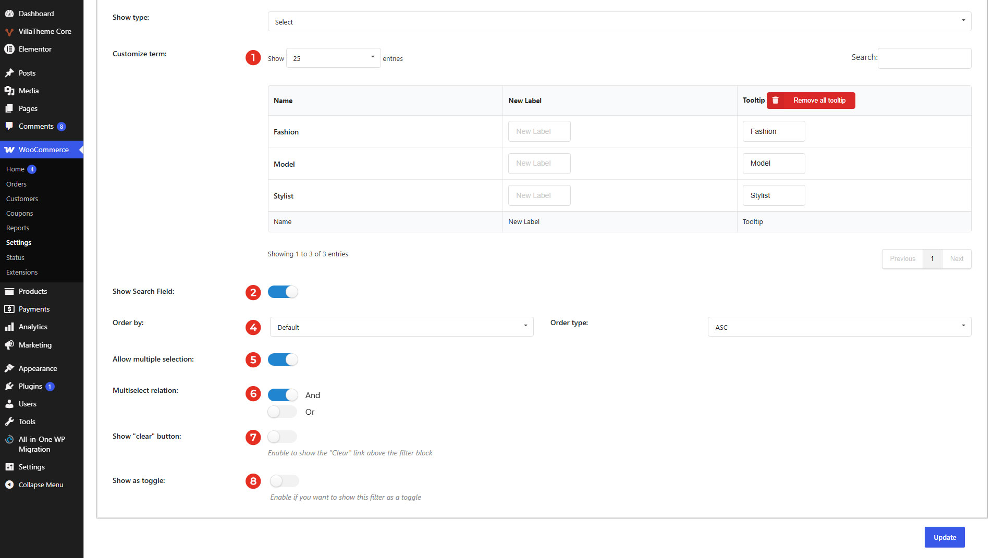The image size is (993, 558).
Task: Click the Remove all tooltip button
Action: pyautogui.click(x=811, y=100)
